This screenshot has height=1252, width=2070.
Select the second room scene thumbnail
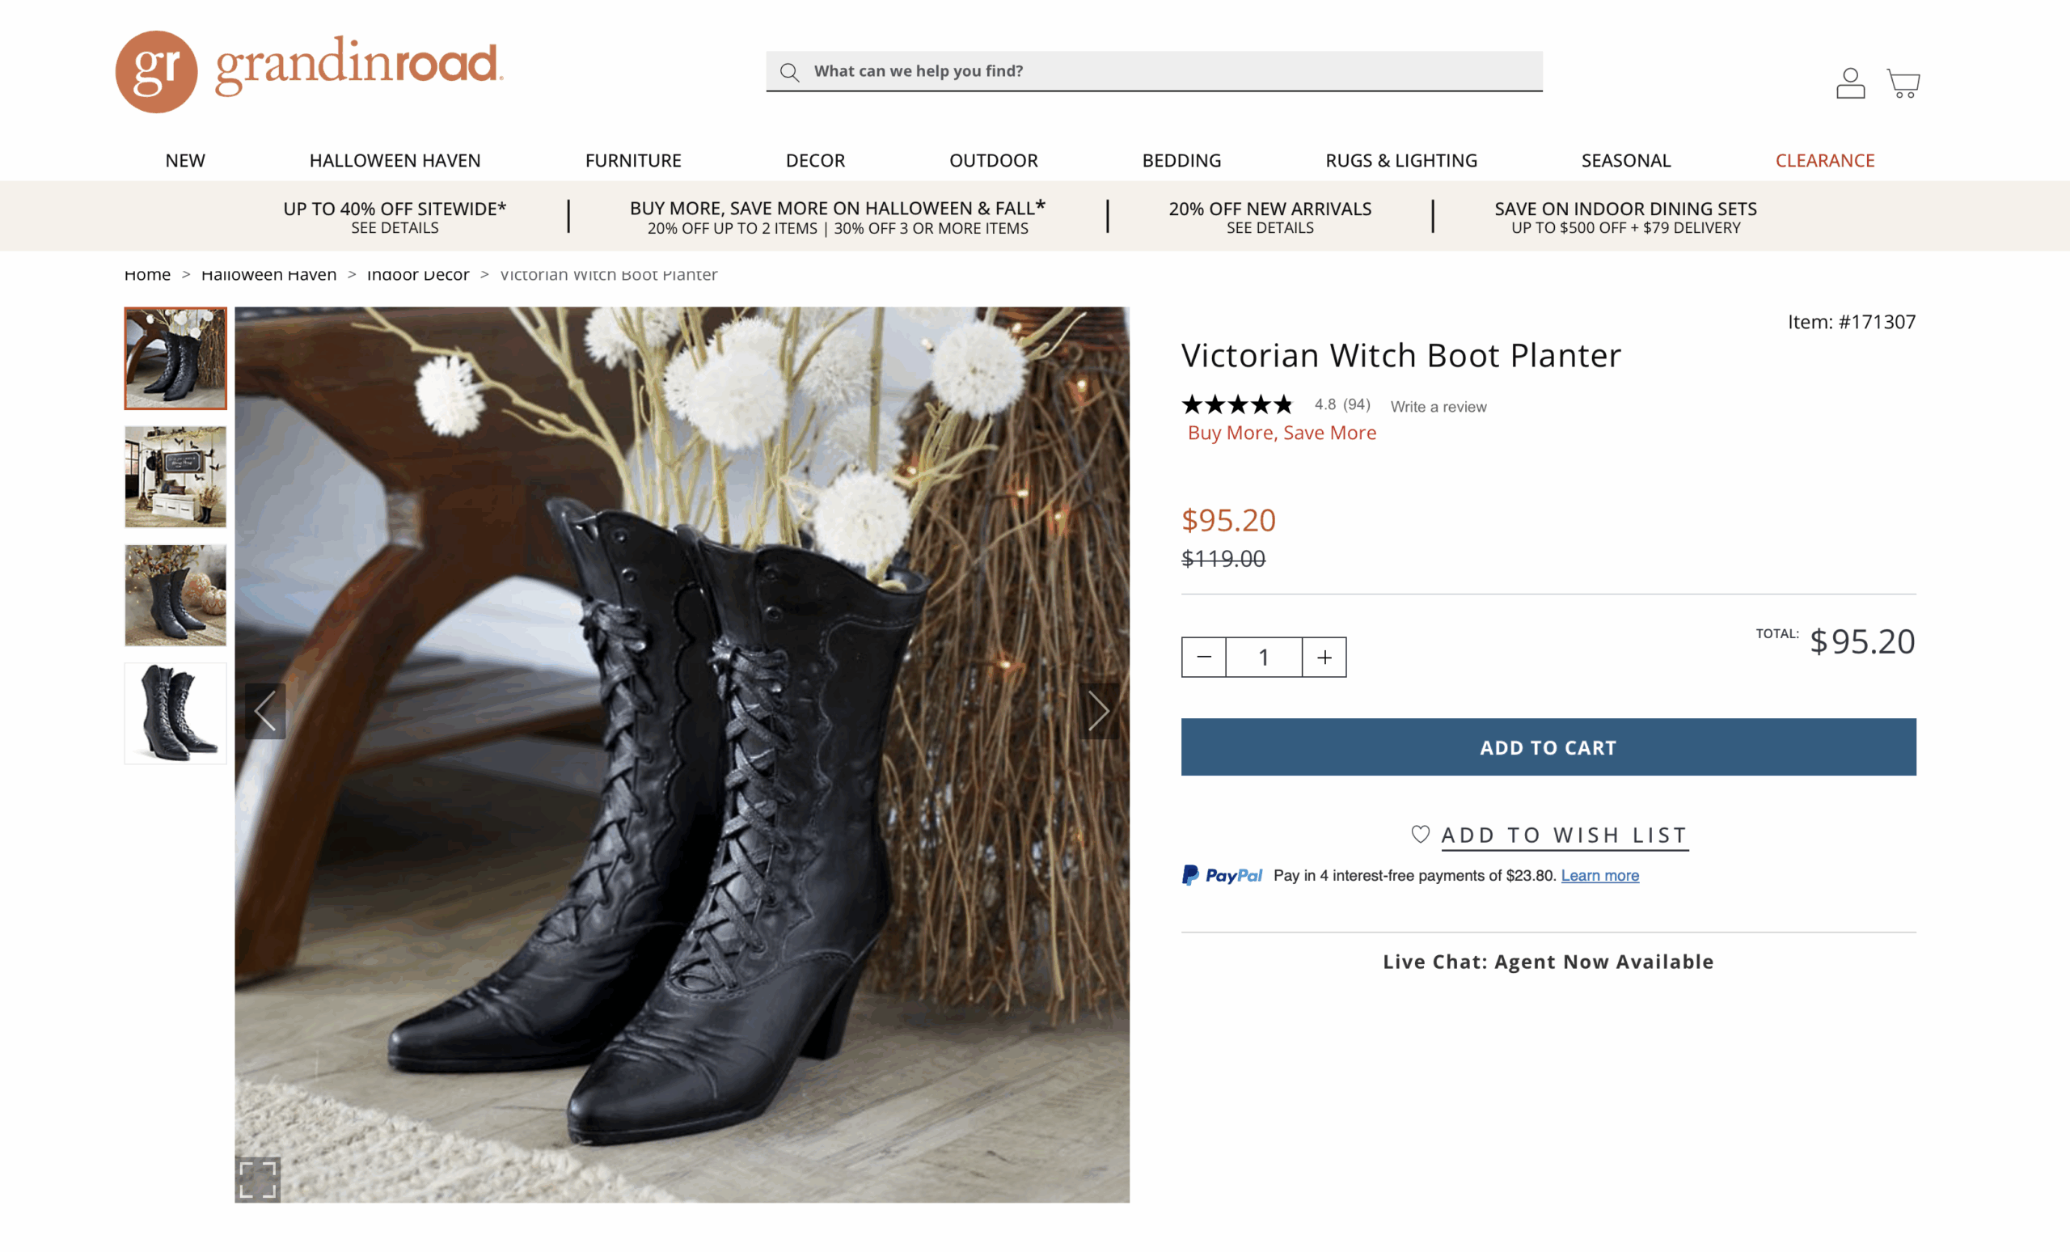point(175,477)
